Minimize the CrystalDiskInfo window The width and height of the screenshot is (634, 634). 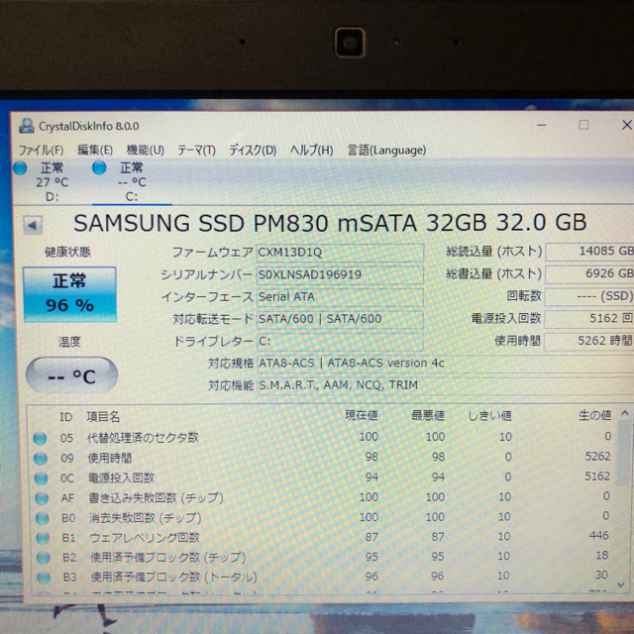pos(541,125)
